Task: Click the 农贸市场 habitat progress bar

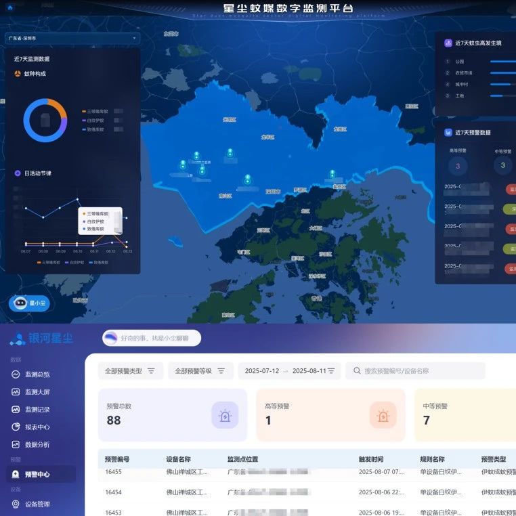Action: point(503,72)
